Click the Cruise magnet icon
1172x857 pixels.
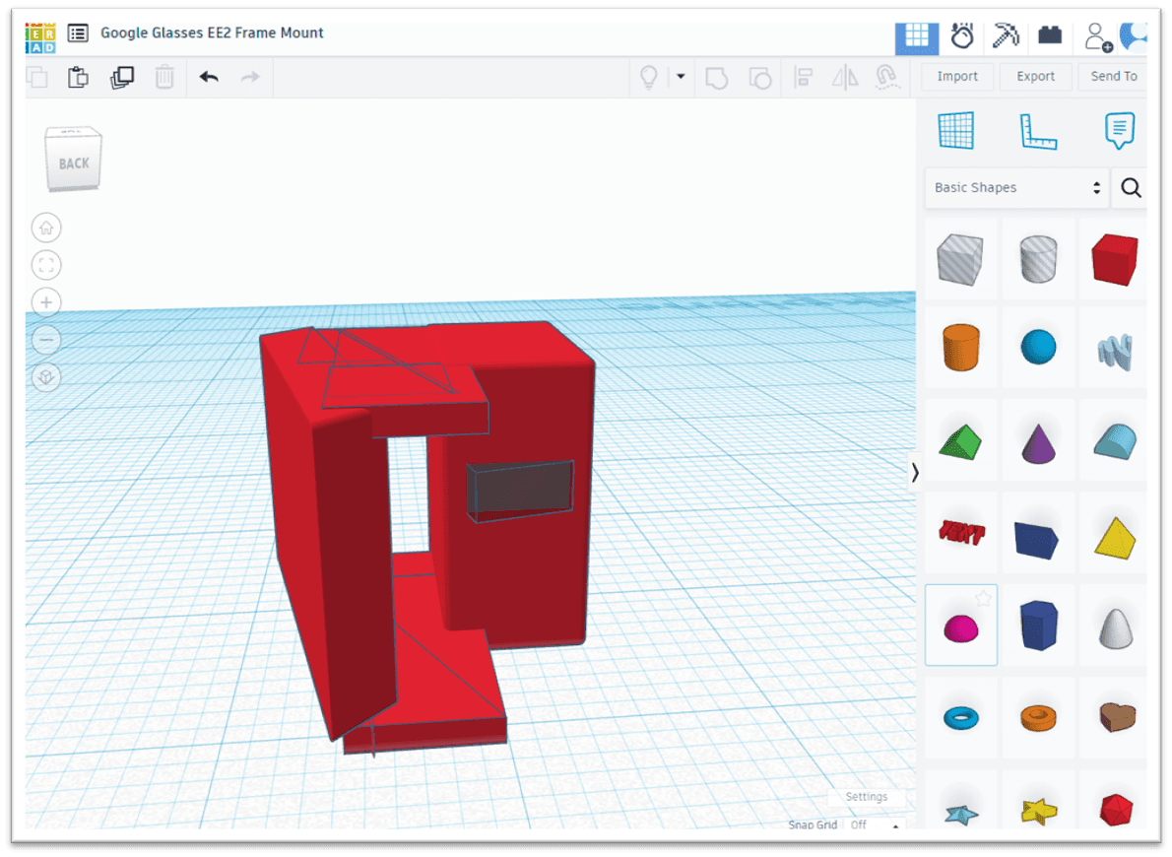(887, 77)
